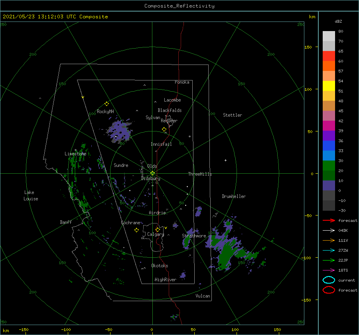Click the red forecast arrow legend icon
The width and height of the screenshot is (359, 335).
[329, 220]
